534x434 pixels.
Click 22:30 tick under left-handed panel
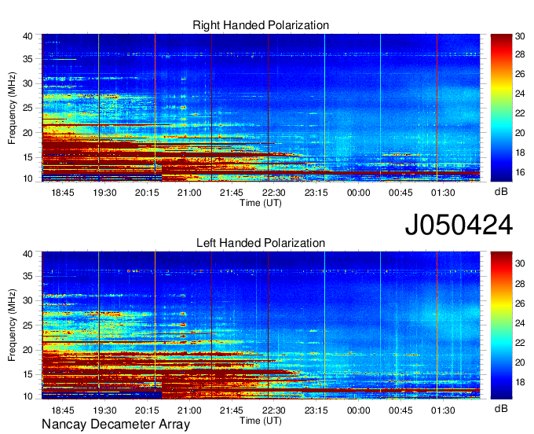[x=274, y=410]
